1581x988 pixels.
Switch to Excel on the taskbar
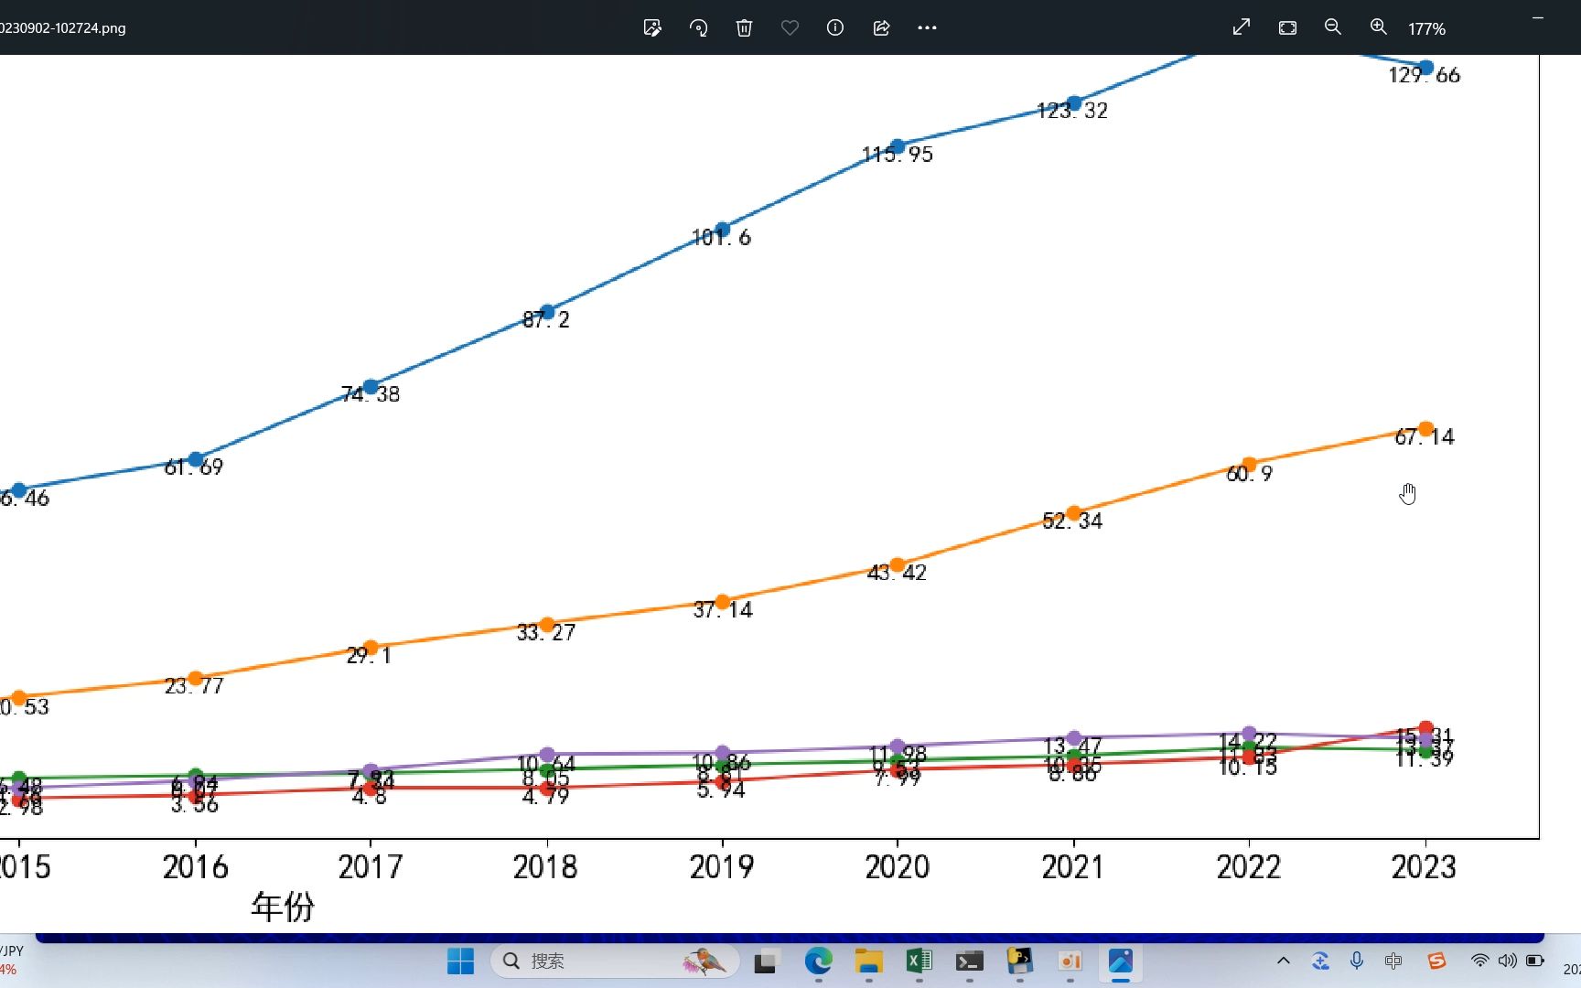(919, 961)
